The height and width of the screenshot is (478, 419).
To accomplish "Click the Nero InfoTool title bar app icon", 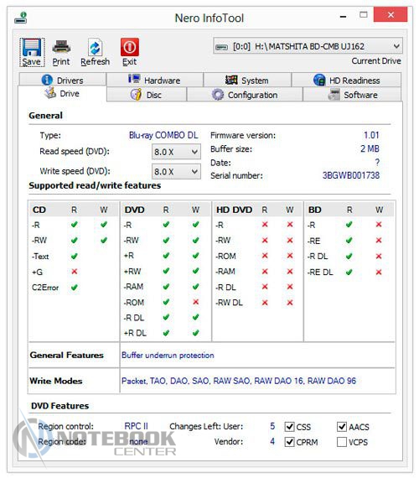I will click(21, 18).
